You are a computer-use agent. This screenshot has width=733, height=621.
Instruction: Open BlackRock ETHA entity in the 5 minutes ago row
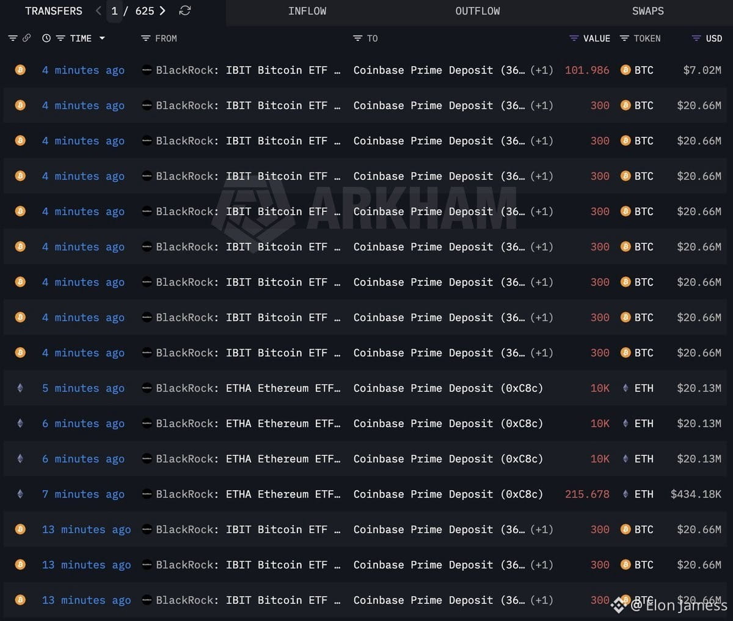[x=248, y=388]
